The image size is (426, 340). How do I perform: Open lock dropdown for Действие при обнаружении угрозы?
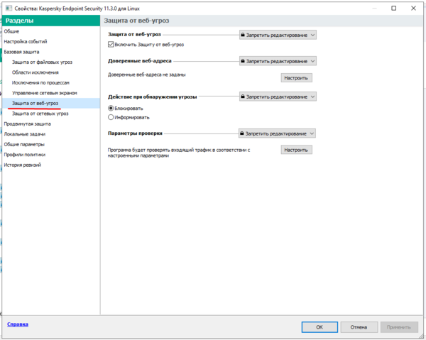[278, 97]
